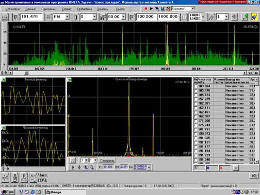
Task: Tick the checkbox for frequency 191.131
Action: coord(196,142)
